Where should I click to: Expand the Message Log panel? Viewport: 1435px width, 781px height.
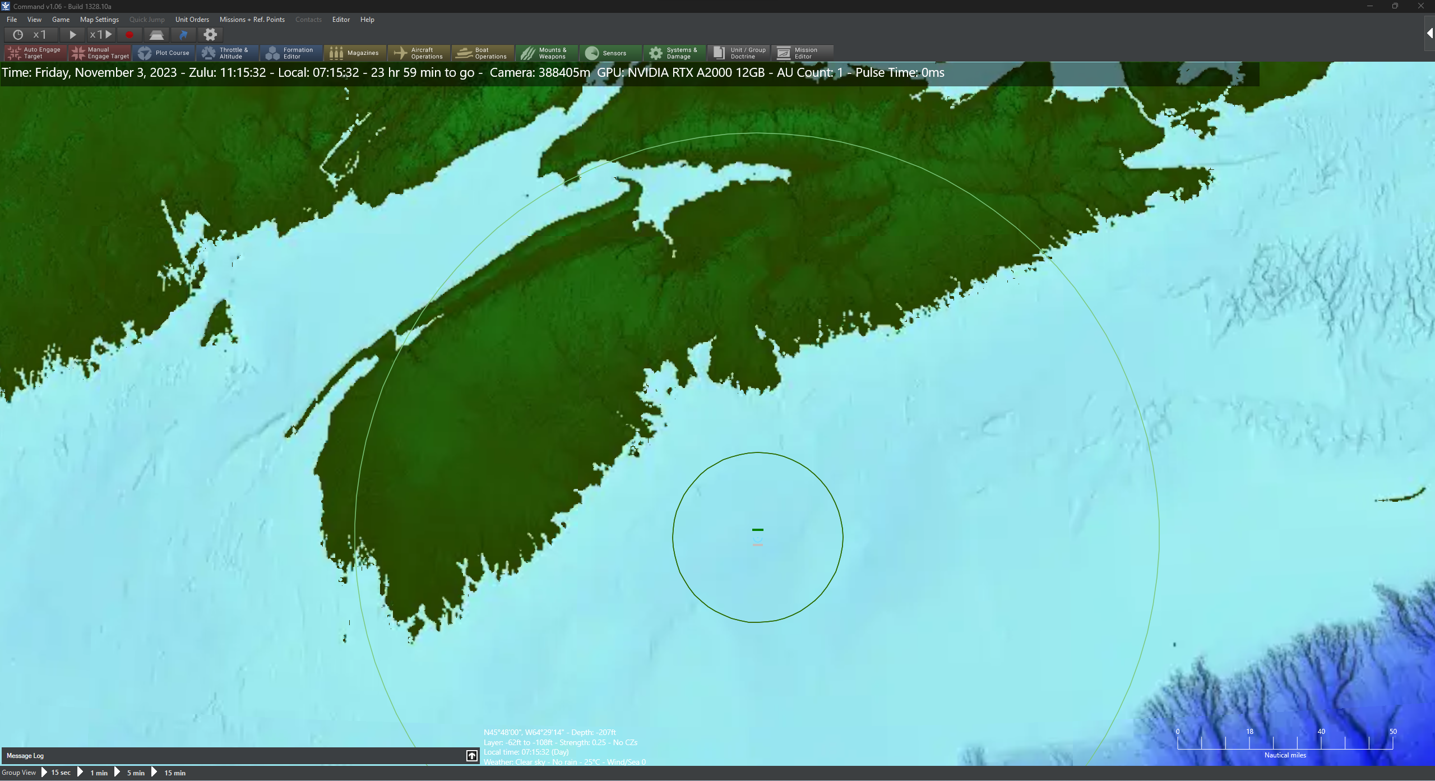(x=471, y=755)
